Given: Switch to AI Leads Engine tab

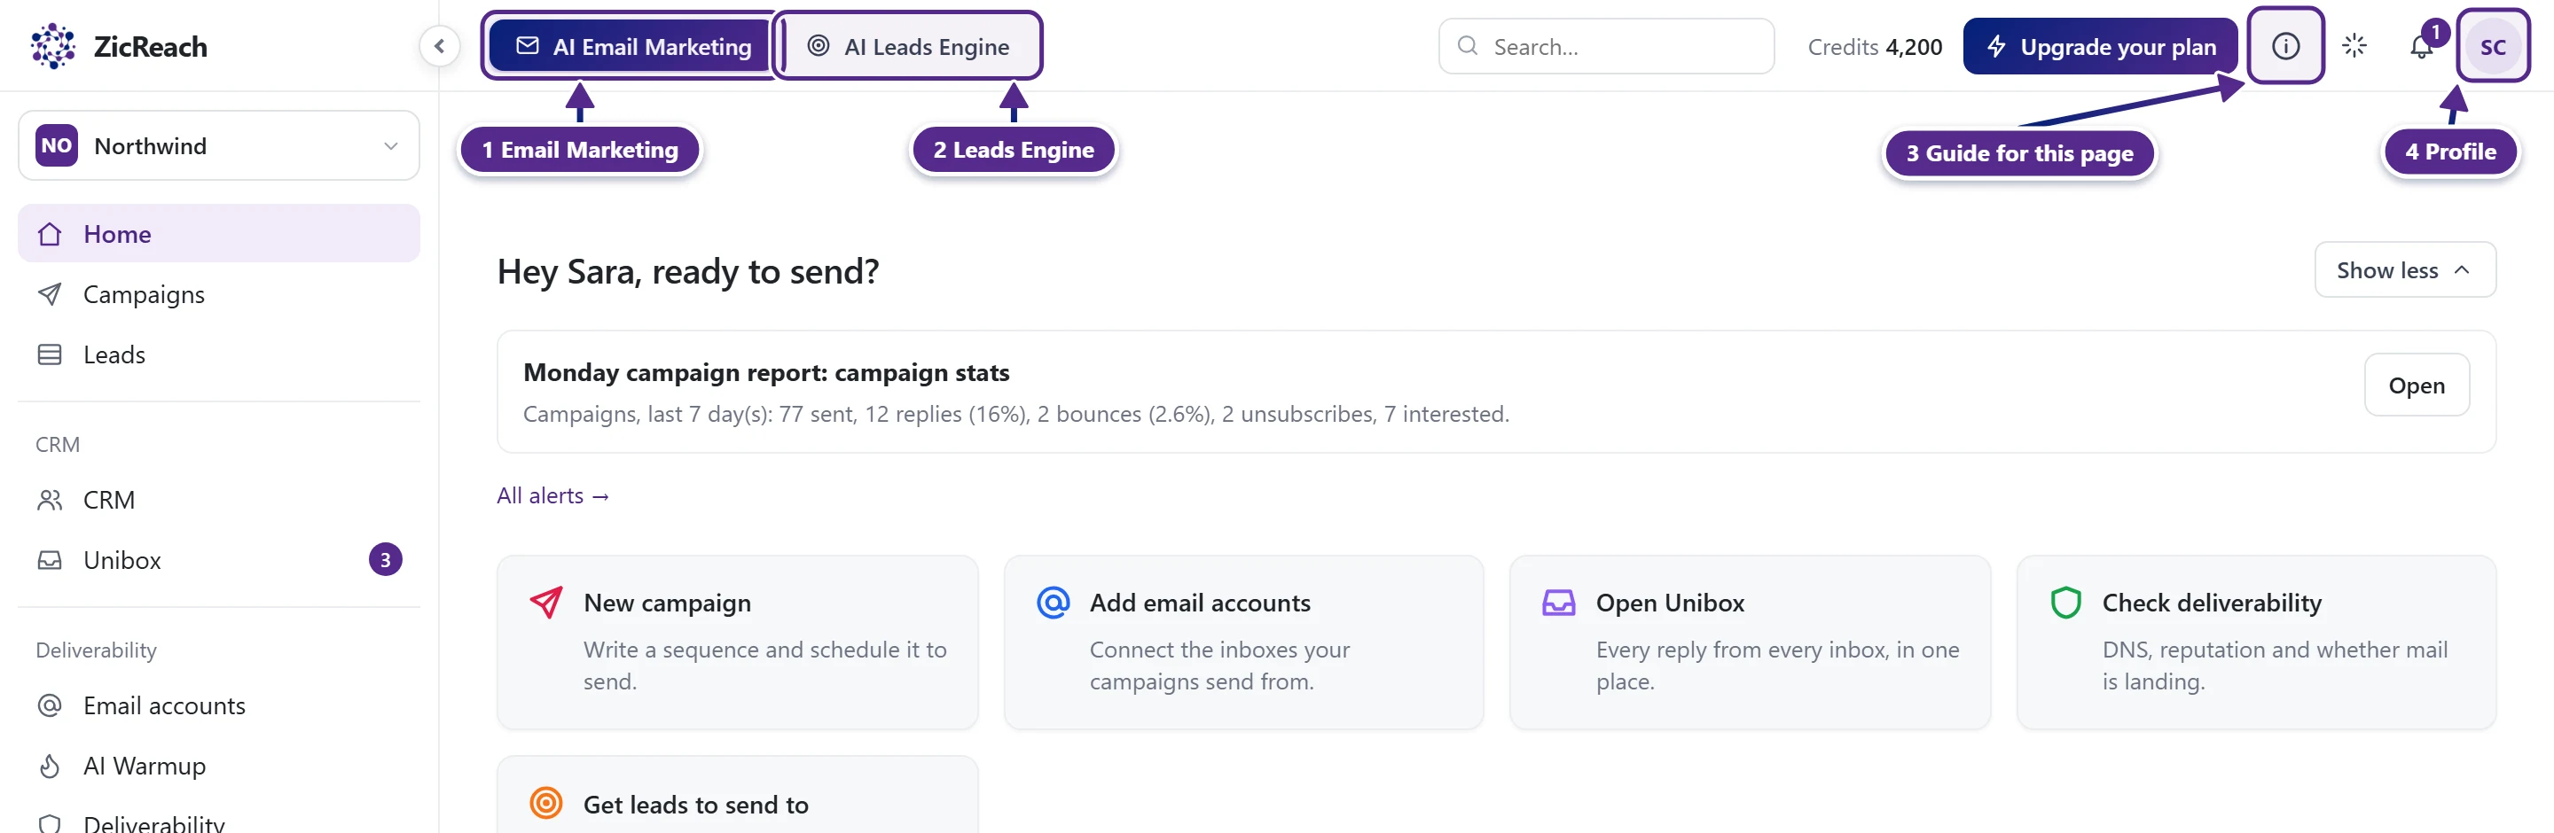Looking at the screenshot, I should pyautogui.click(x=907, y=45).
